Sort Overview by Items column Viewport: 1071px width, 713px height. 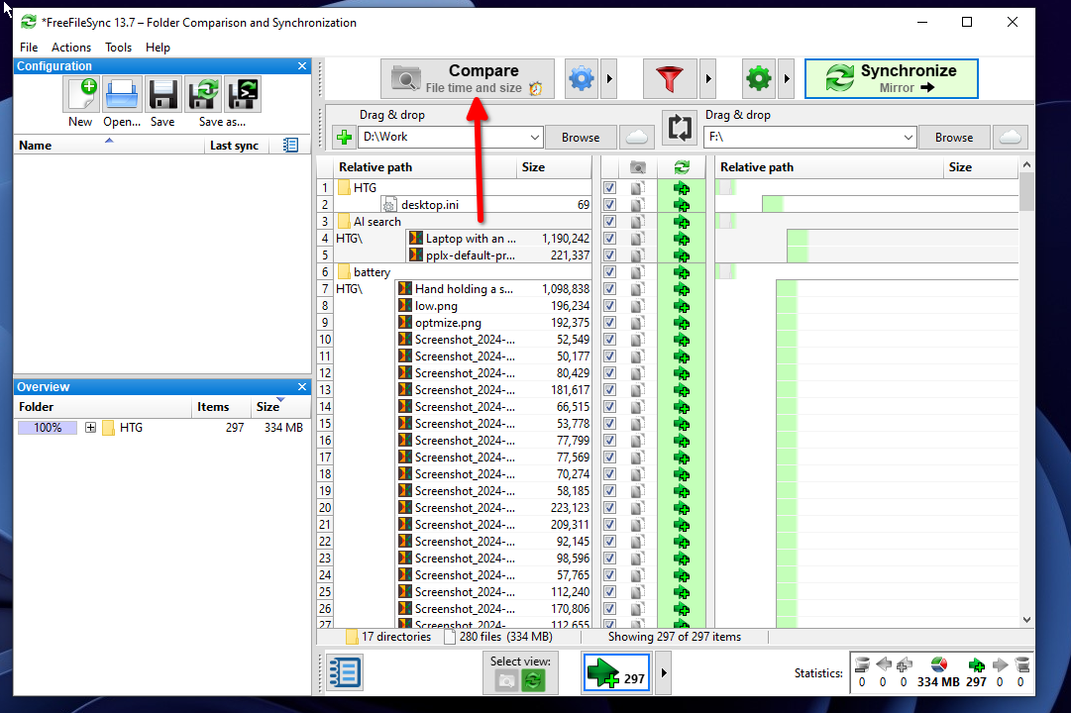coord(220,407)
